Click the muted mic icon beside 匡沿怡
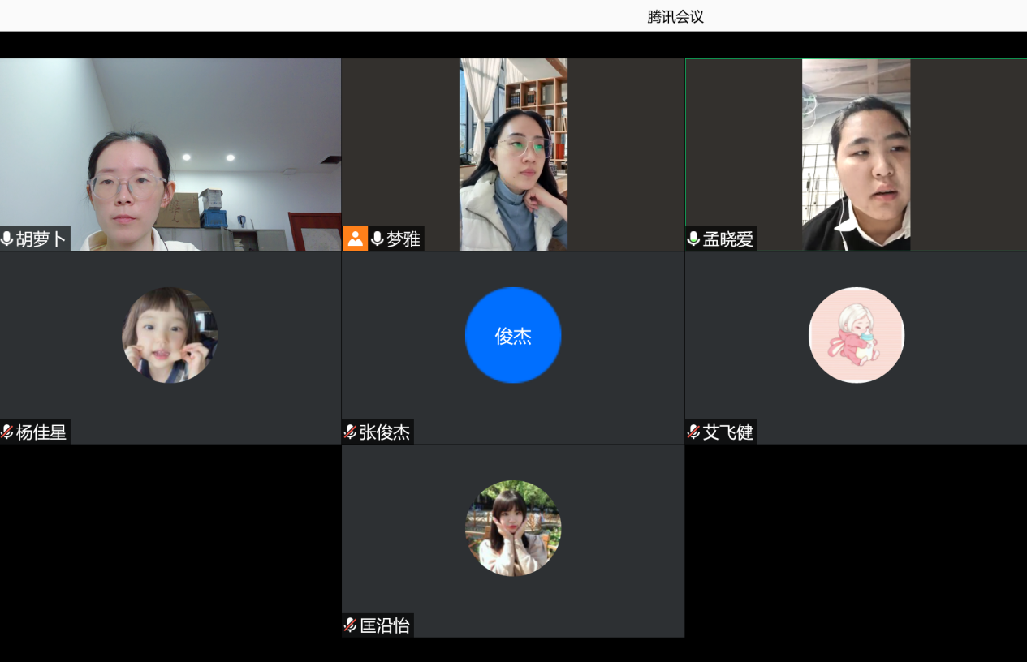This screenshot has width=1027, height=662. coord(350,625)
